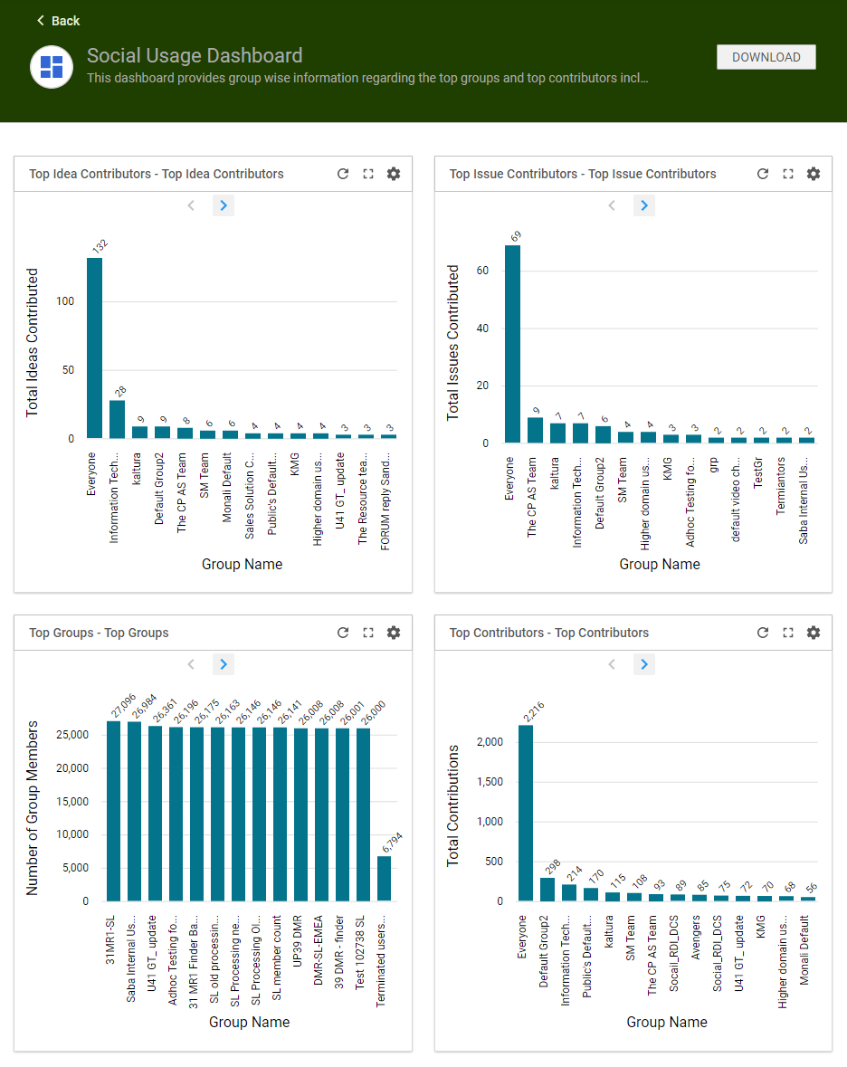Click the Social Usage Dashboard logo icon
The width and height of the screenshot is (847, 1067).
(x=52, y=67)
